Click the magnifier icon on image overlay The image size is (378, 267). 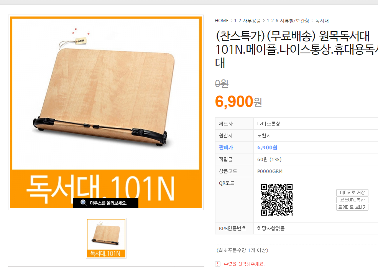click(x=84, y=203)
